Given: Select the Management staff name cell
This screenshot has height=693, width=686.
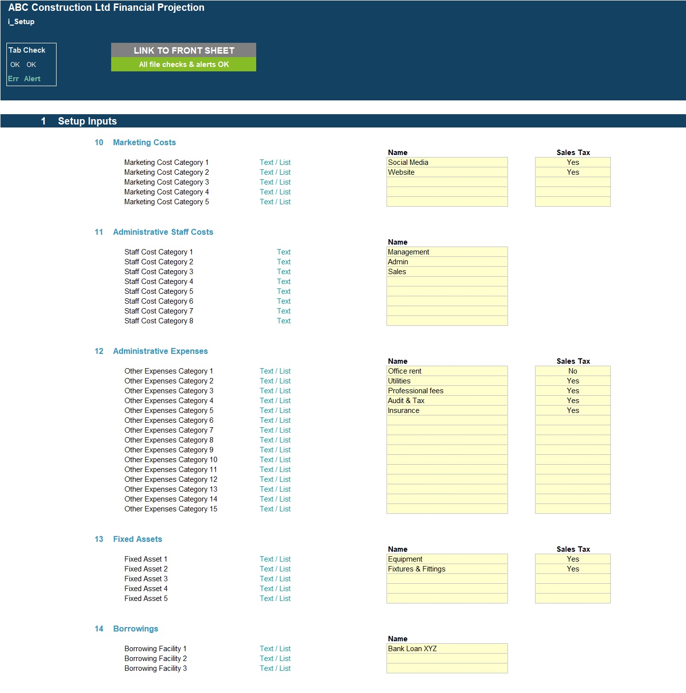Looking at the screenshot, I should coord(447,252).
